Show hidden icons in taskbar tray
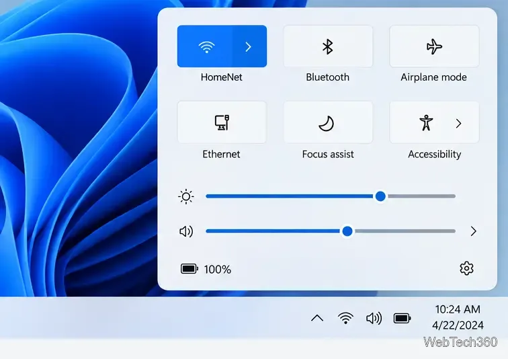508x359 pixels. (317, 318)
